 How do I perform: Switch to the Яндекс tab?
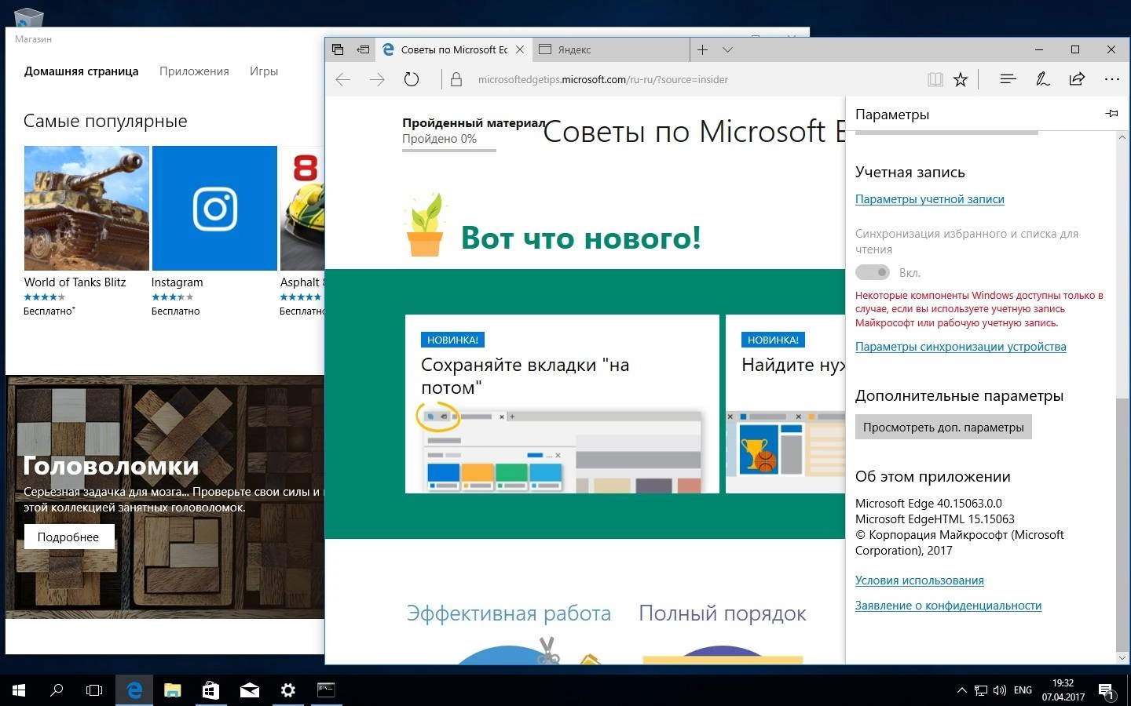[609, 49]
